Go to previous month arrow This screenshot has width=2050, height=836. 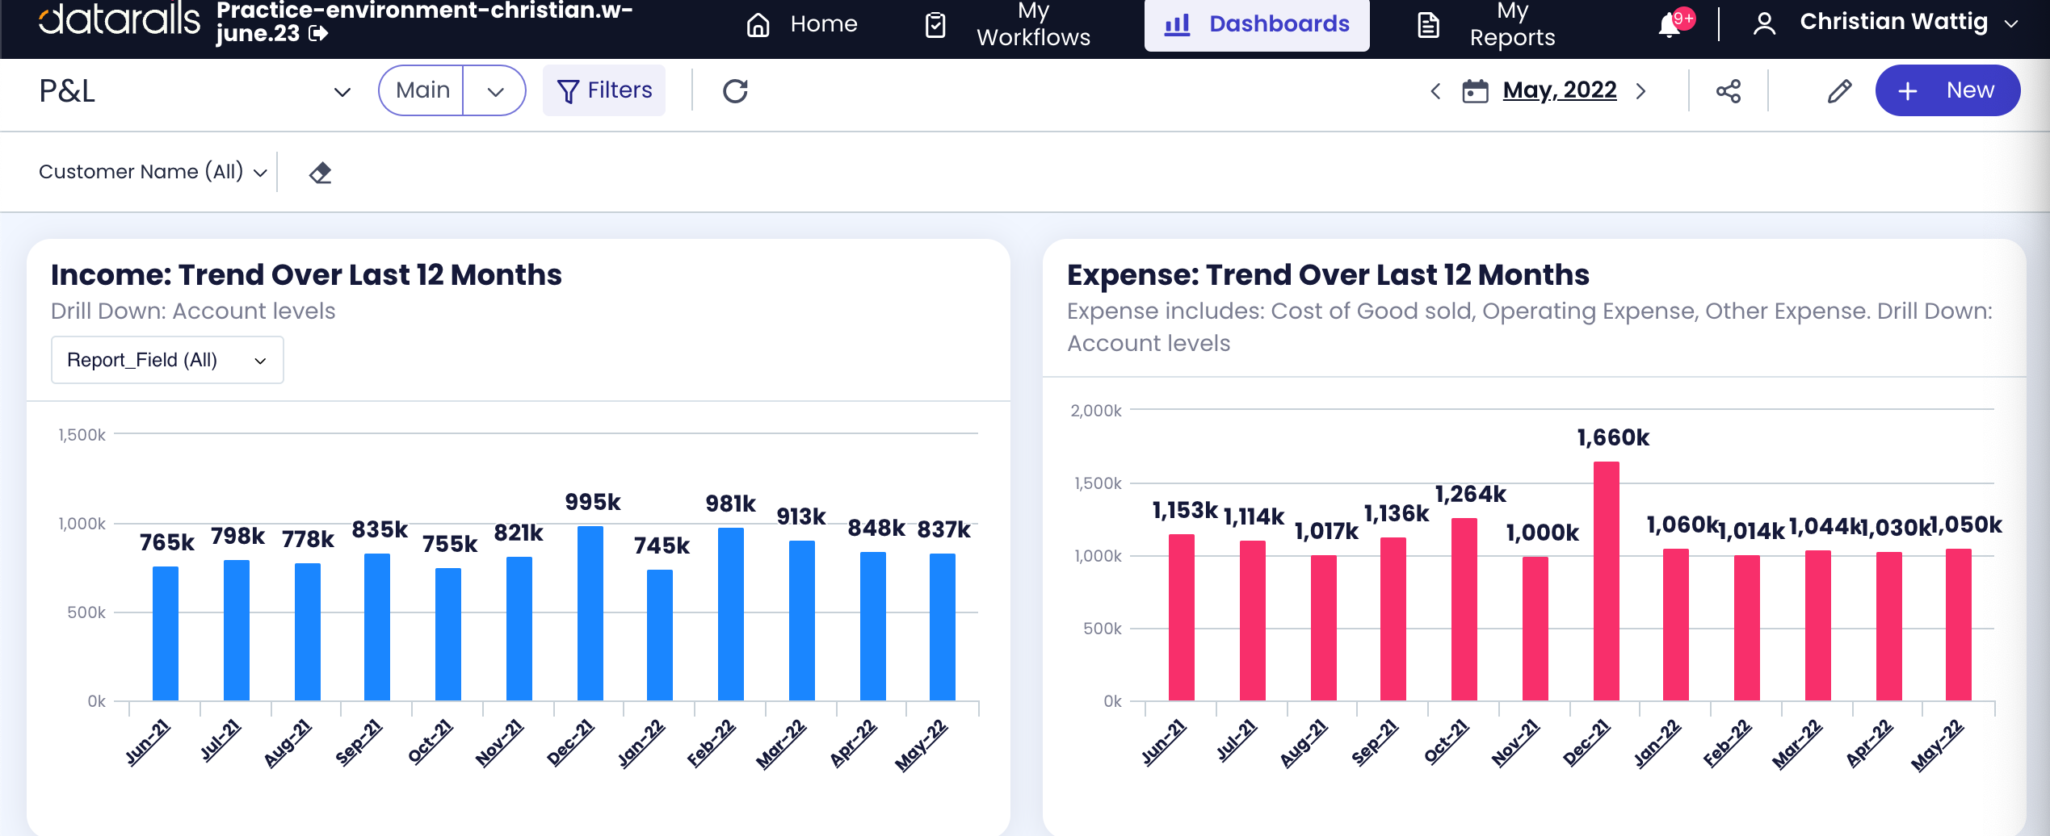point(1435,91)
